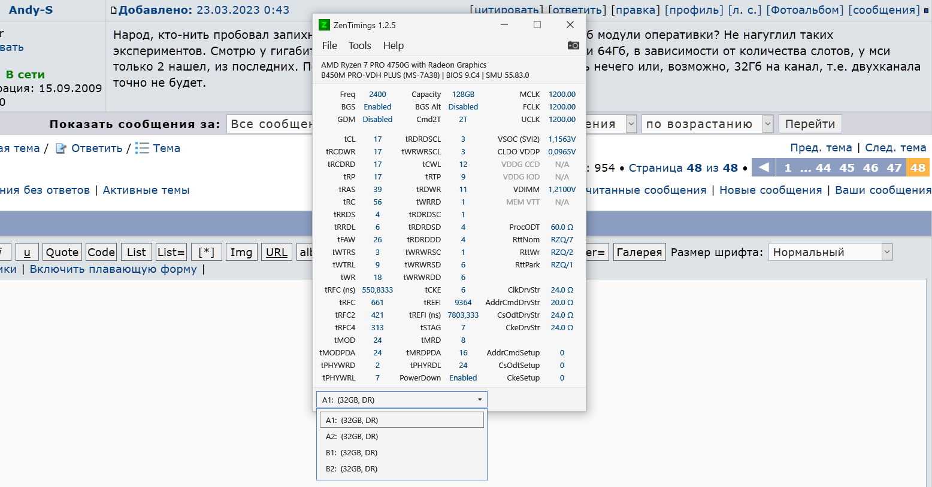This screenshot has width=932, height=487.
Task: Go to page 1 in pagination
Action: point(788,168)
